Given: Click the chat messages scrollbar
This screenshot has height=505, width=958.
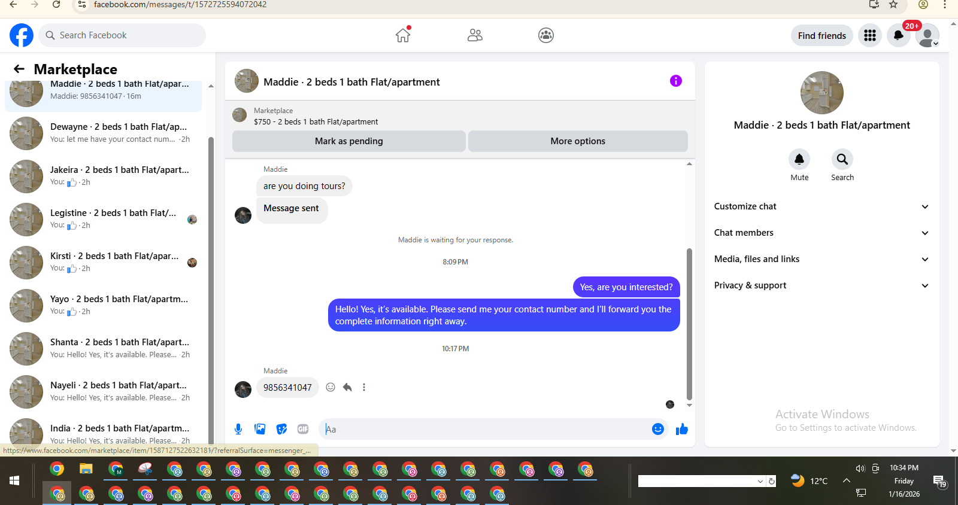Looking at the screenshot, I should (x=689, y=323).
